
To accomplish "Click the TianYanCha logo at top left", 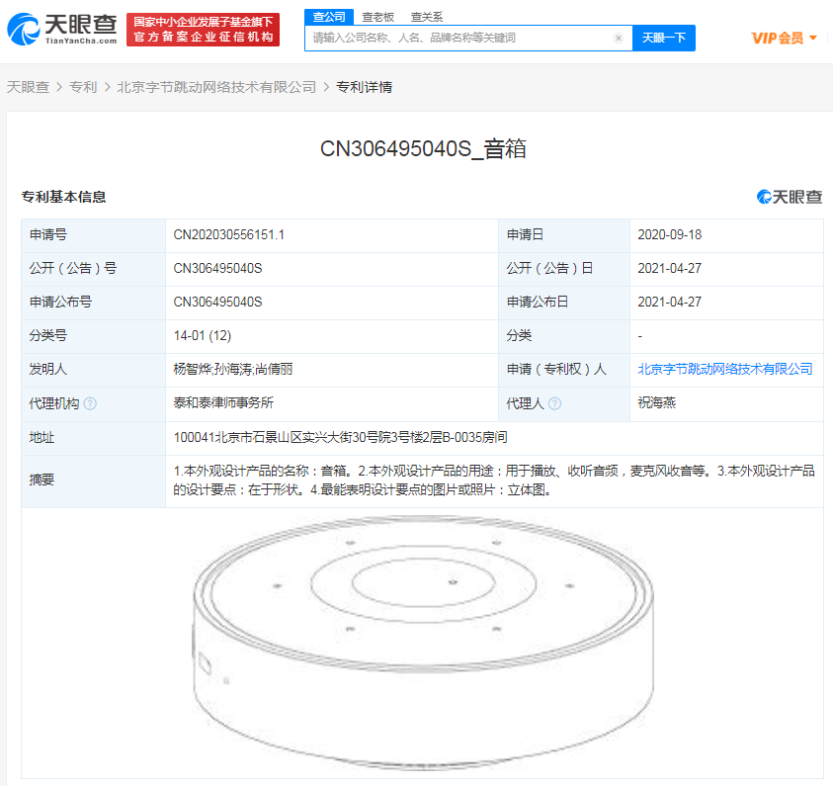I will click(61, 30).
